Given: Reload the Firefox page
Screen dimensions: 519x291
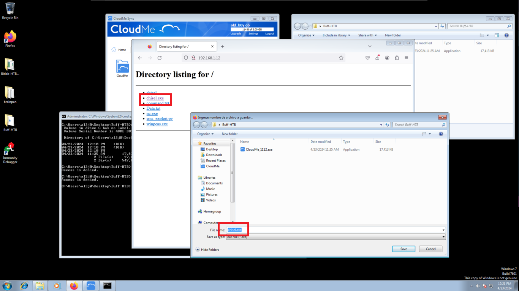Looking at the screenshot, I should click(160, 58).
